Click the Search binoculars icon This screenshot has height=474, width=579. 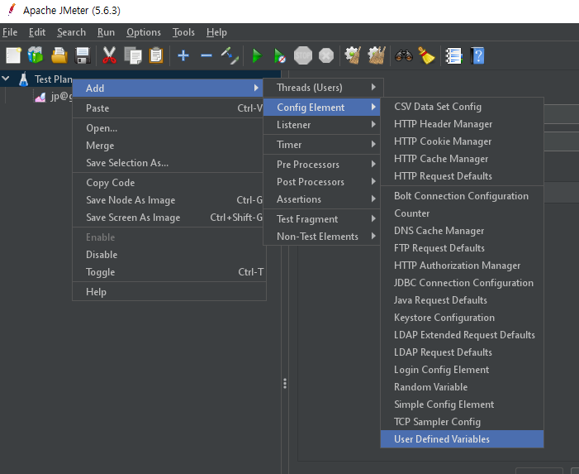(404, 55)
